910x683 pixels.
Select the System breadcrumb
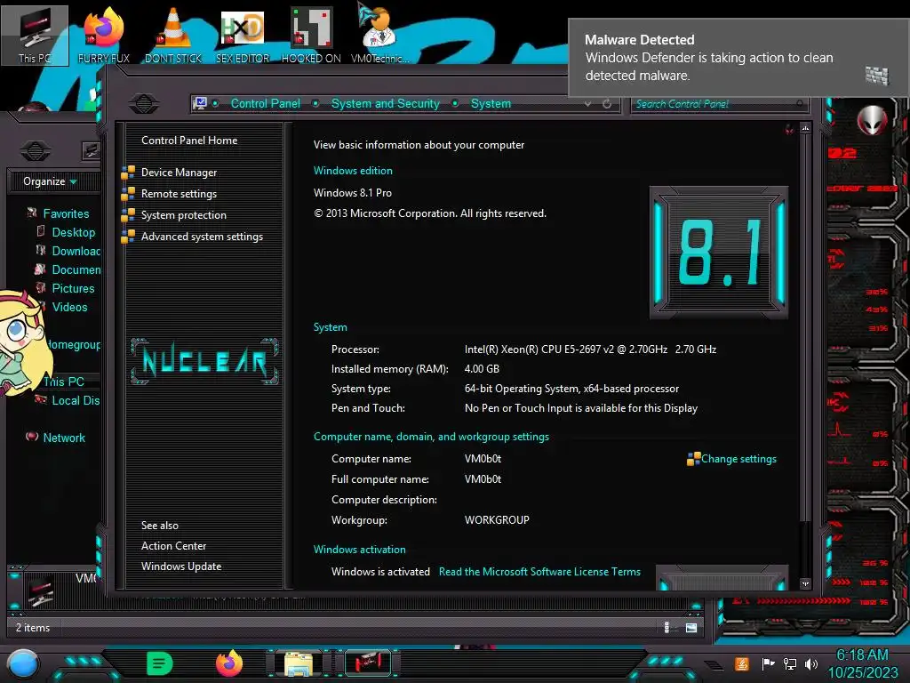(491, 103)
